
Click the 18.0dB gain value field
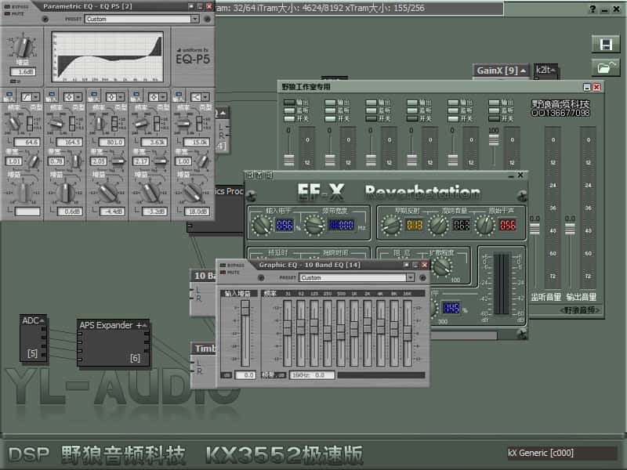point(198,211)
